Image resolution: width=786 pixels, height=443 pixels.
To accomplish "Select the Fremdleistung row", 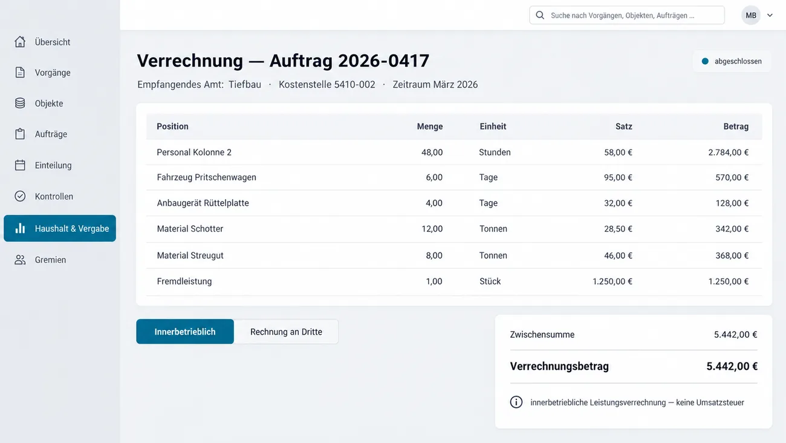I will [454, 281].
